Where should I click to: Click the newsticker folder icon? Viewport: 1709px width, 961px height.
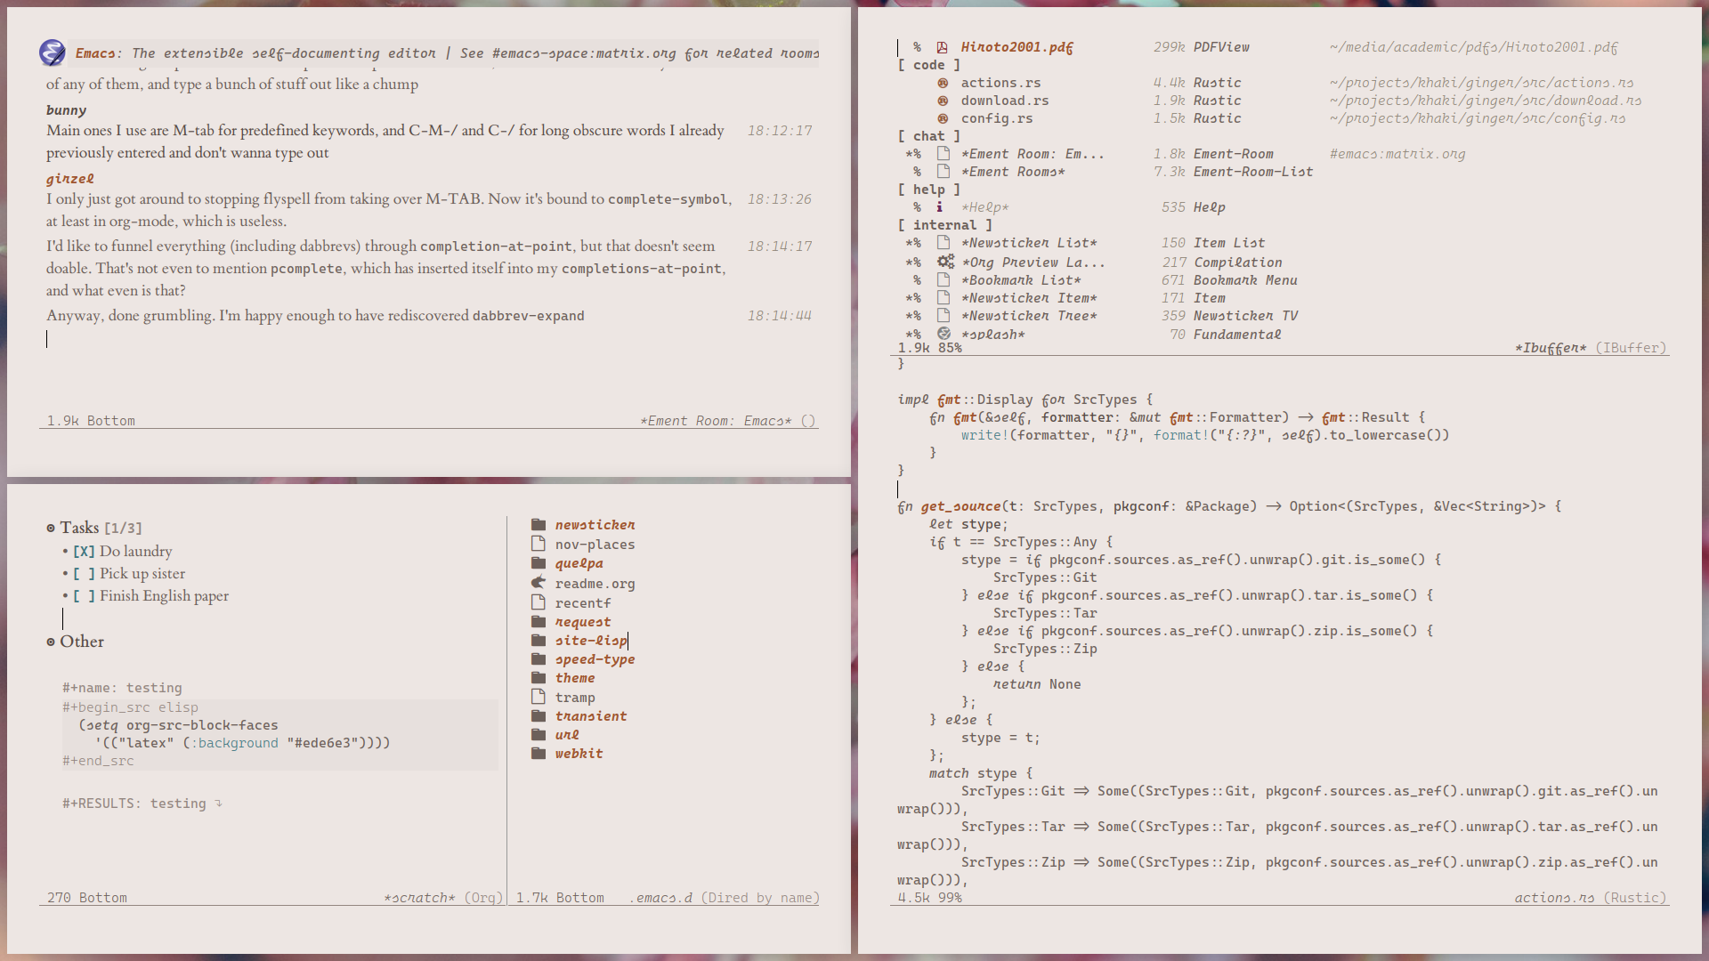(x=539, y=524)
